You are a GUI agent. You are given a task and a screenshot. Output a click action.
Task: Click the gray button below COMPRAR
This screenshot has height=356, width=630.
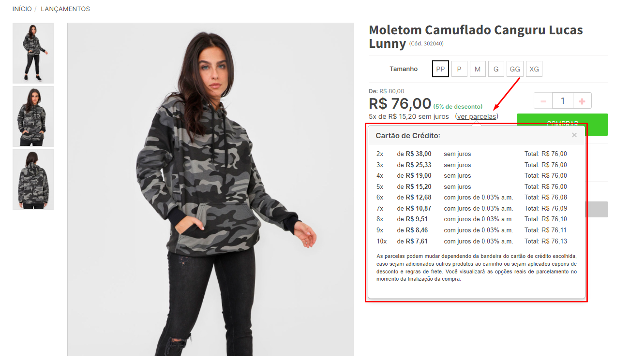pyautogui.click(x=598, y=209)
